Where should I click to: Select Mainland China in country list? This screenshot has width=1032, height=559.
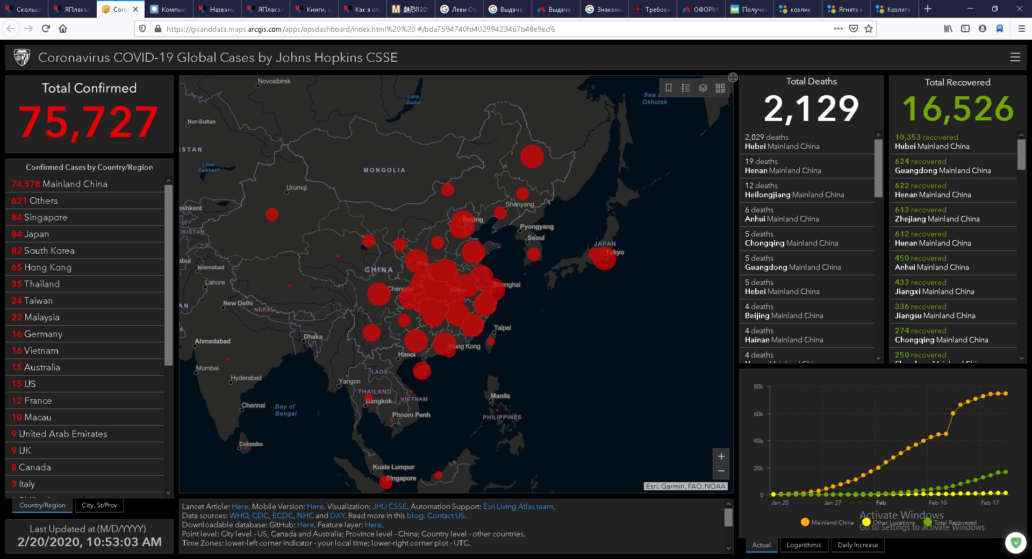click(x=85, y=184)
